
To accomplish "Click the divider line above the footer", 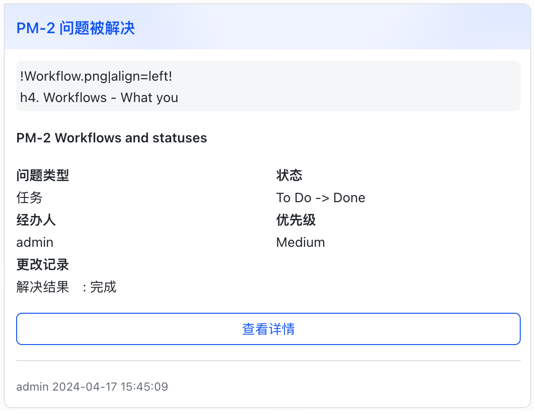I will (x=268, y=361).
